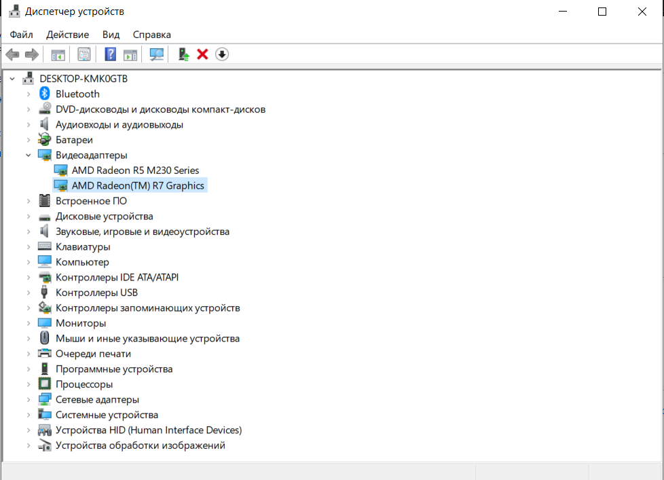
Task: Expand the Звуковые, игровые и видеоустройства node
Action: (29, 232)
